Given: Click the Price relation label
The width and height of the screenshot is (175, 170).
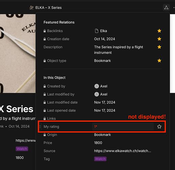Looking at the screenshot, I should (48, 143).
